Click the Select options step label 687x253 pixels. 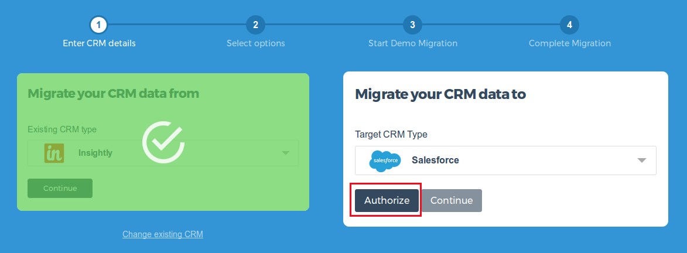(256, 43)
